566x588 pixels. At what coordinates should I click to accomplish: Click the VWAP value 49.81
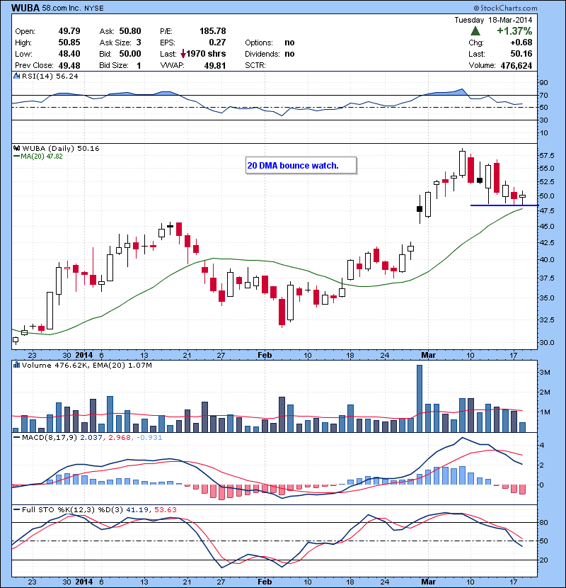215,66
